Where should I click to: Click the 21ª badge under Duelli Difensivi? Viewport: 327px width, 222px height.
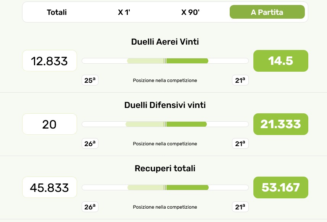click(x=240, y=144)
